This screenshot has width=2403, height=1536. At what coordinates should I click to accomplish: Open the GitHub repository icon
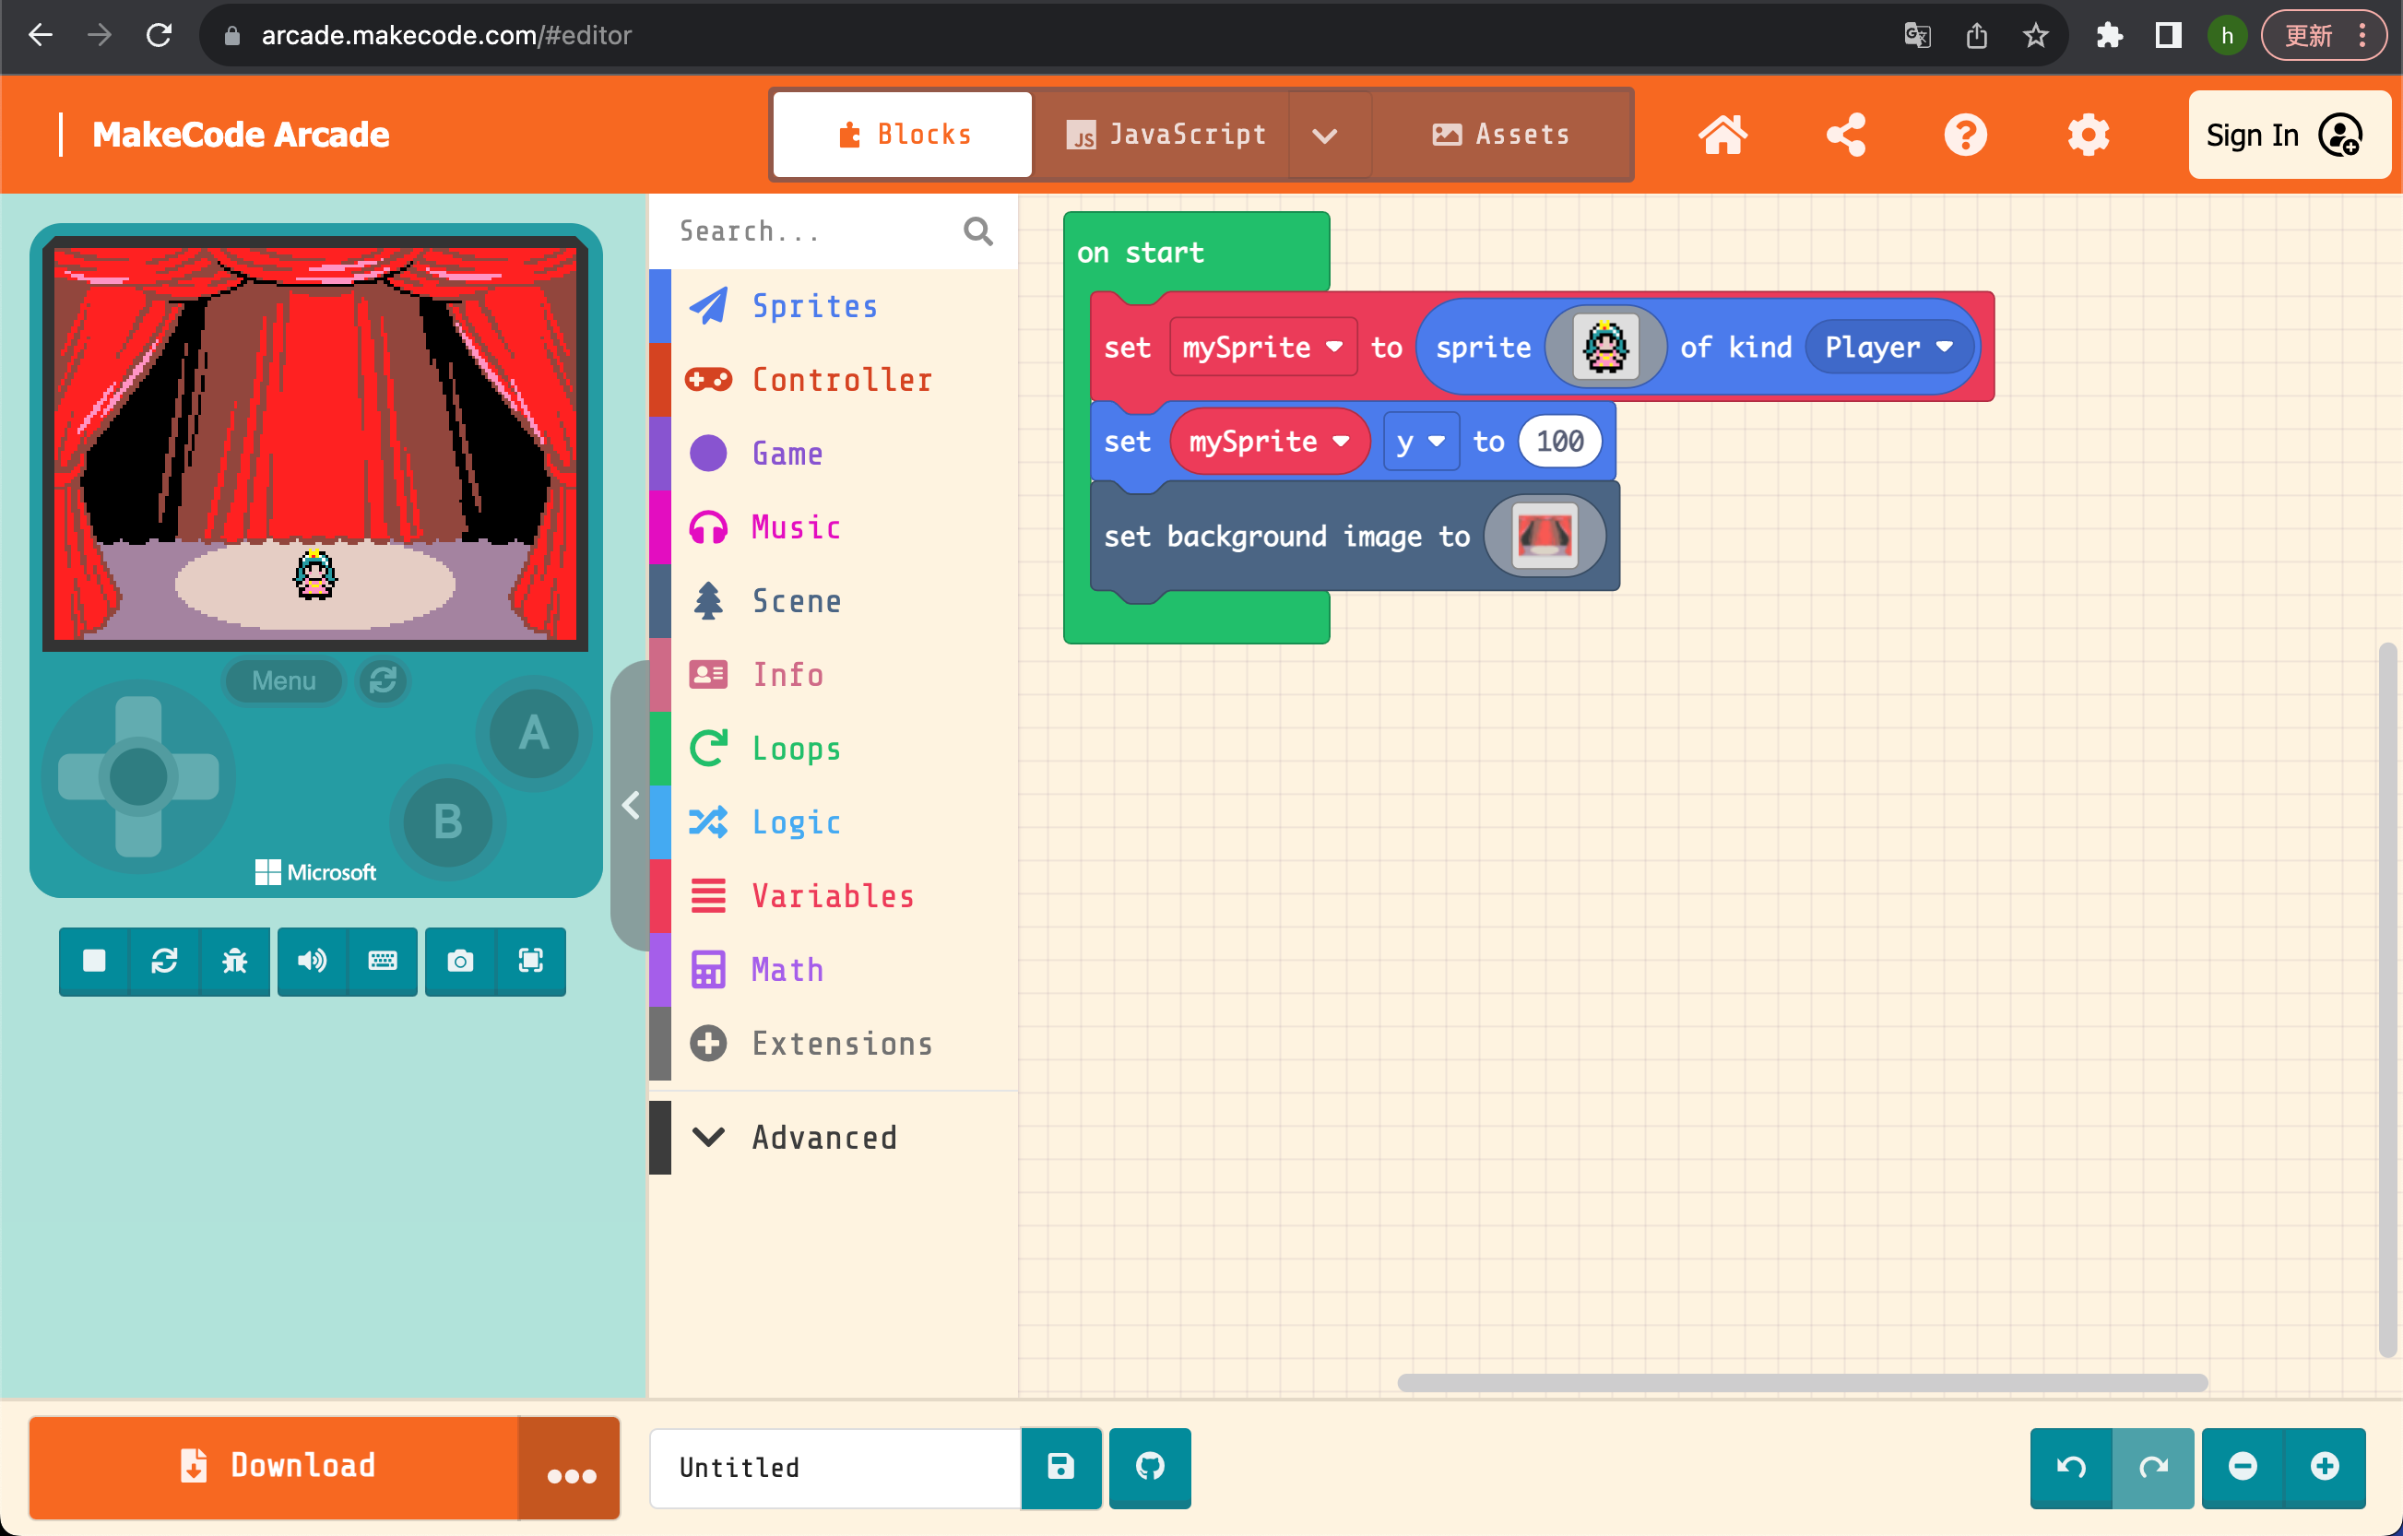point(1150,1466)
